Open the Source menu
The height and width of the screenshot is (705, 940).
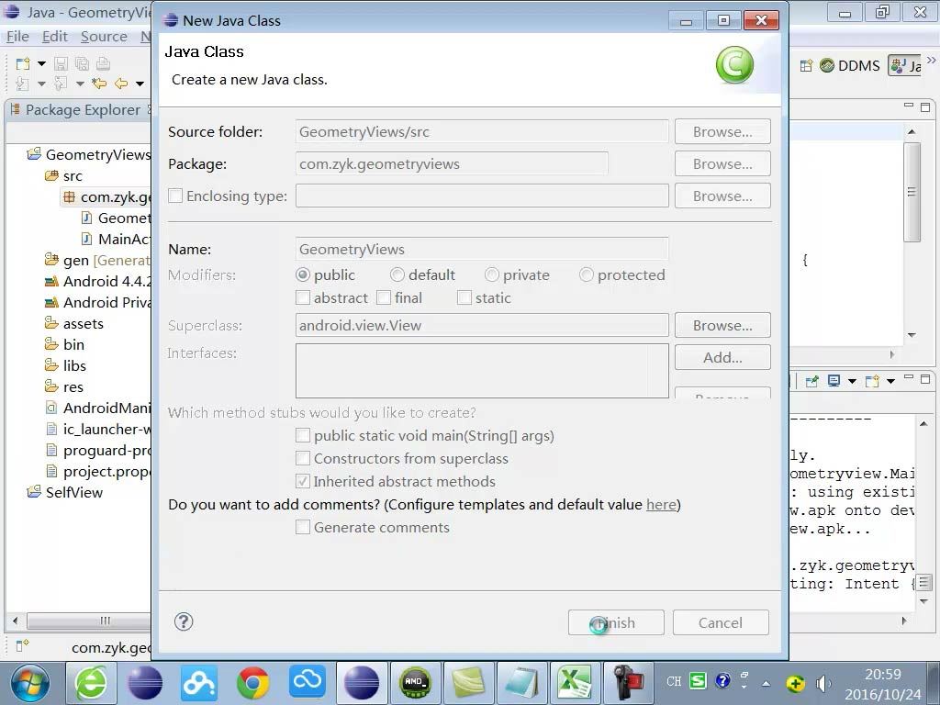(104, 37)
